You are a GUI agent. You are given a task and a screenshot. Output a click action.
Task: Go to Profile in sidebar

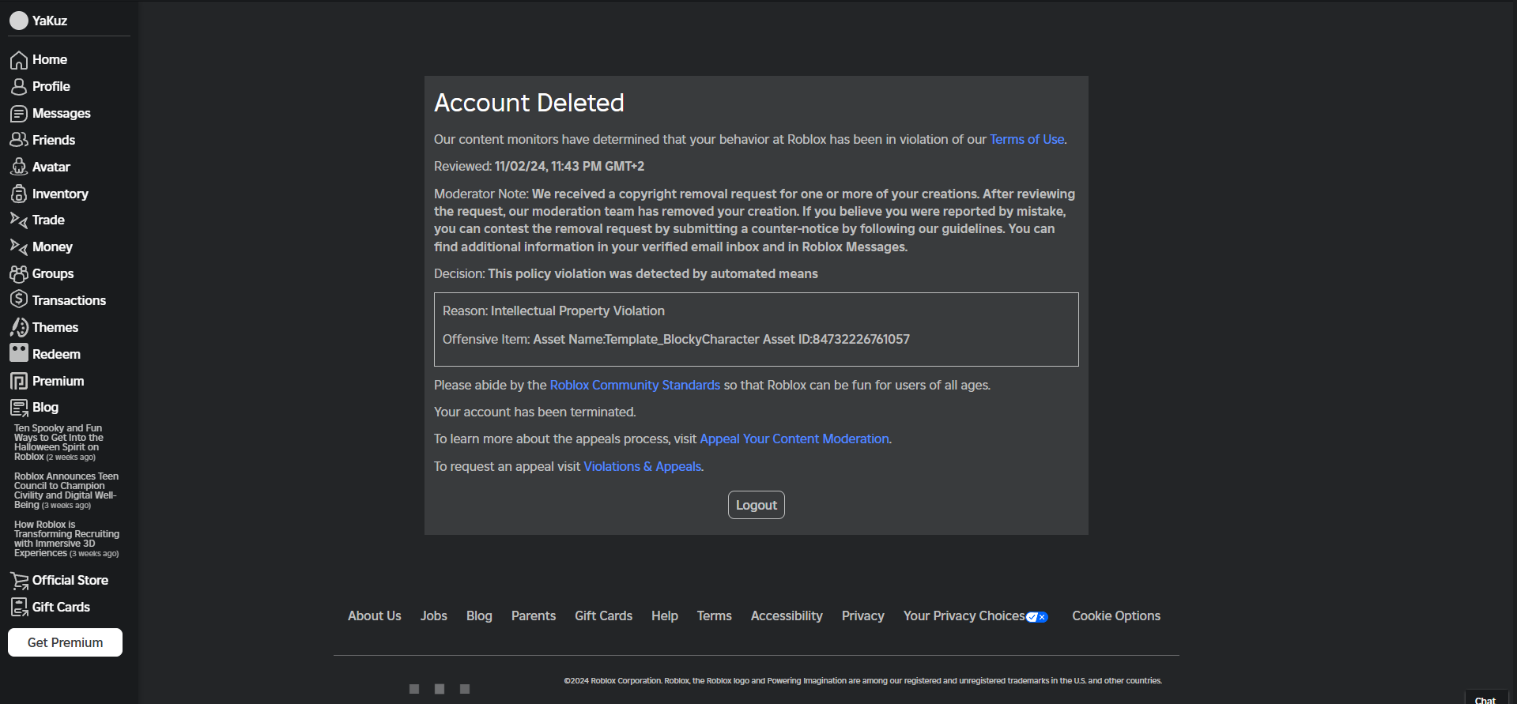pos(51,87)
